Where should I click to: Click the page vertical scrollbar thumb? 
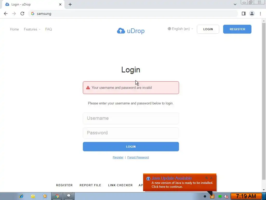click(264, 101)
